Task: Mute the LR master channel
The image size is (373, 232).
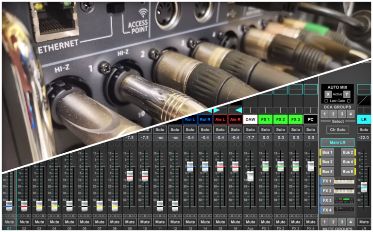Action: click(x=364, y=221)
